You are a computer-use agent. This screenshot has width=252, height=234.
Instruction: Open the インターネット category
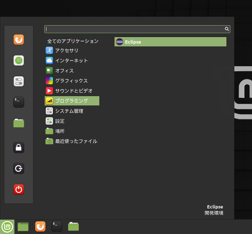pos(72,60)
